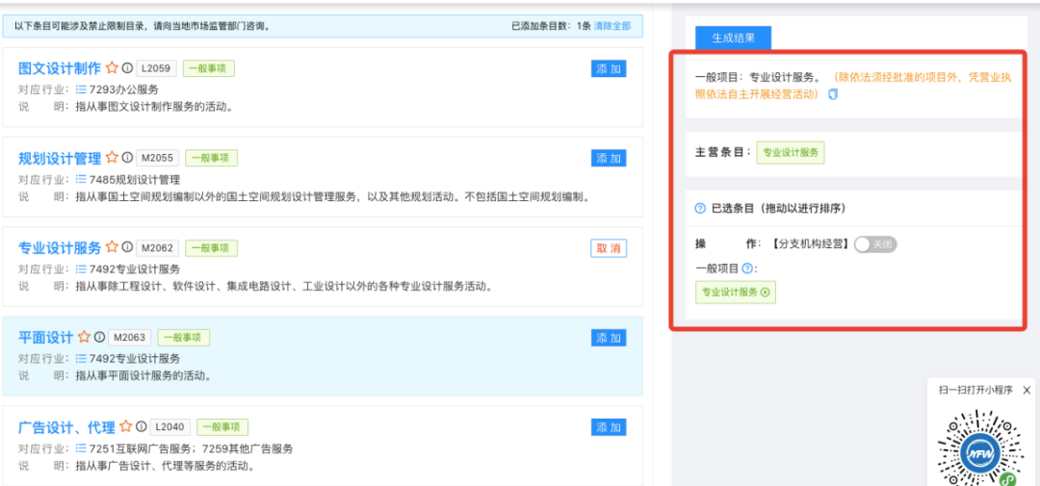Cancel selection of 专业设计服务 with 取消

click(609, 248)
